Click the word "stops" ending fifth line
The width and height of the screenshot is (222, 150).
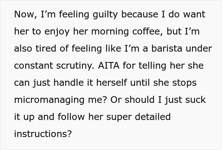pos(184,83)
